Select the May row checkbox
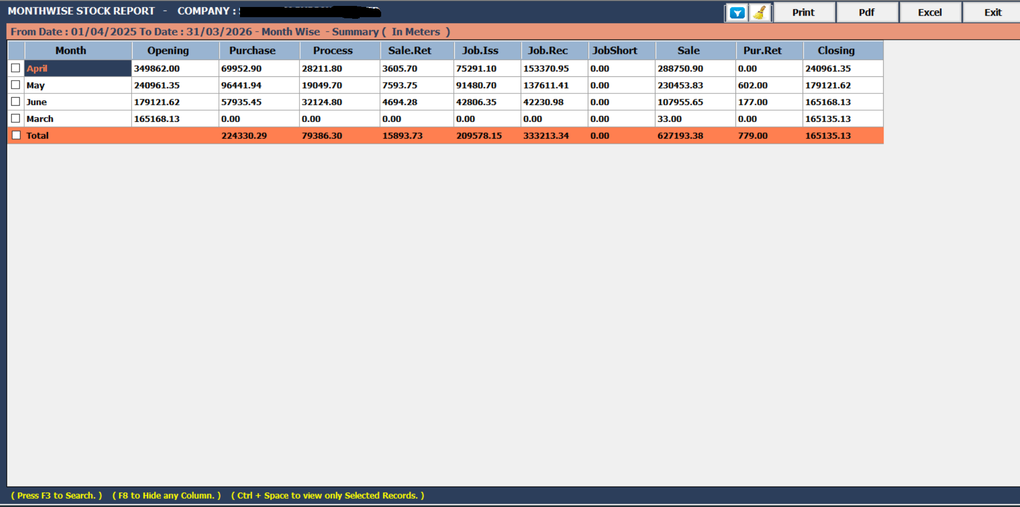The image size is (1020, 507). [17, 85]
